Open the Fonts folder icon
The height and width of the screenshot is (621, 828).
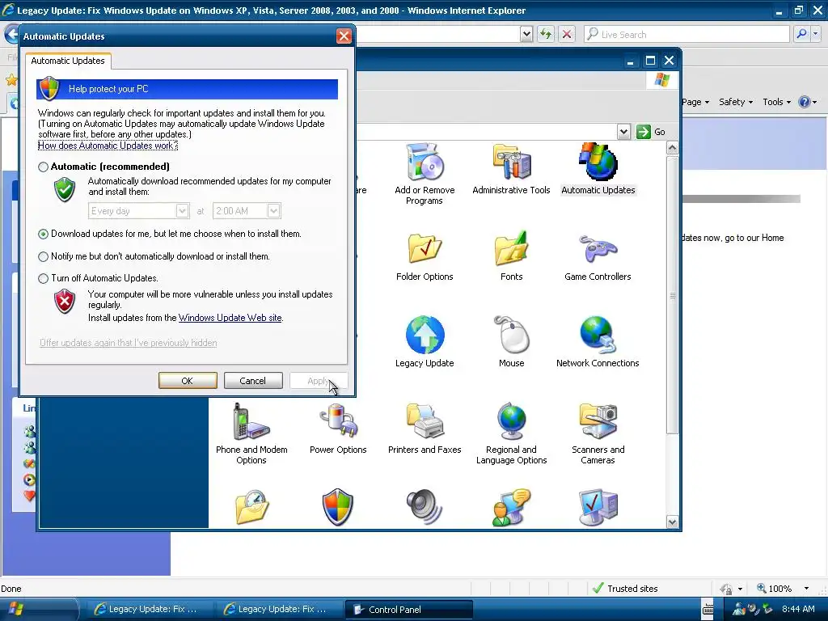tap(511, 256)
